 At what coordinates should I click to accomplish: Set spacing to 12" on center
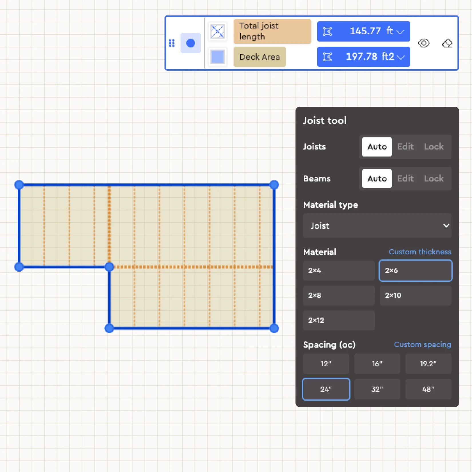pyautogui.click(x=326, y=364)
